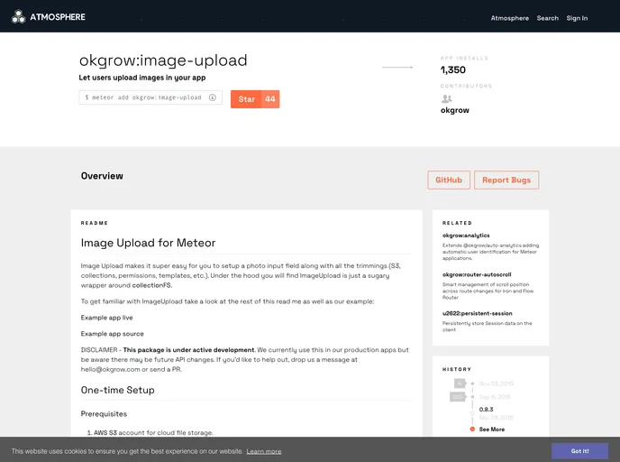This screenshot has width=620, height=462.
Task: Click the Atmosphere hexagon logo icon
Action: (18, 17)
